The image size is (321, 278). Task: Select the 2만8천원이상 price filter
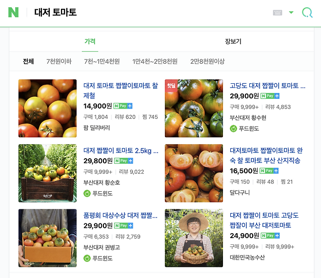(207, 61)
